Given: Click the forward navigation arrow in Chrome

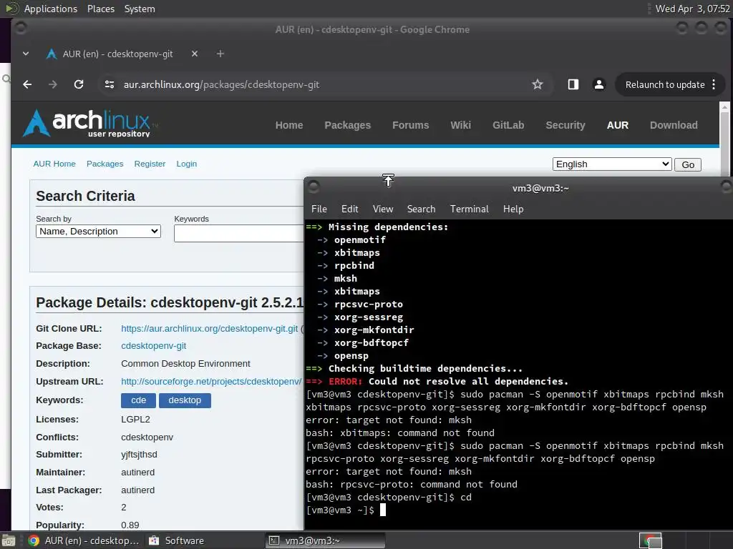Looking at the screenshot, I should [x=53, y=84].
